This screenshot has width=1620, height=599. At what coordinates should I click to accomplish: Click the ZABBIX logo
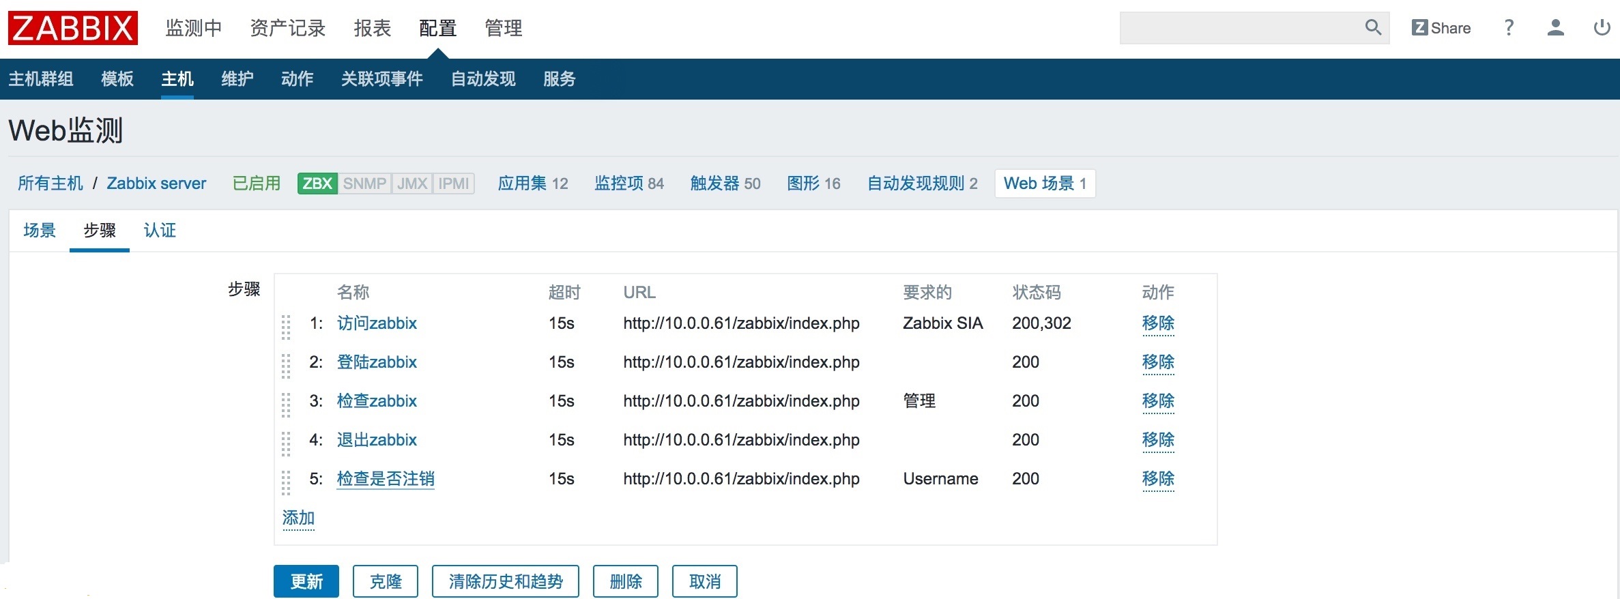tap(73, 28)
